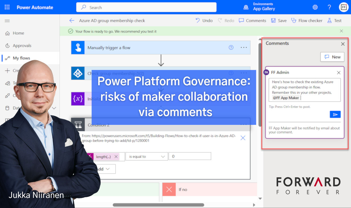The width and height of the screenshot is (351, 208).
Task: Close the Comments panel
Action: click(x=343, y=44)
